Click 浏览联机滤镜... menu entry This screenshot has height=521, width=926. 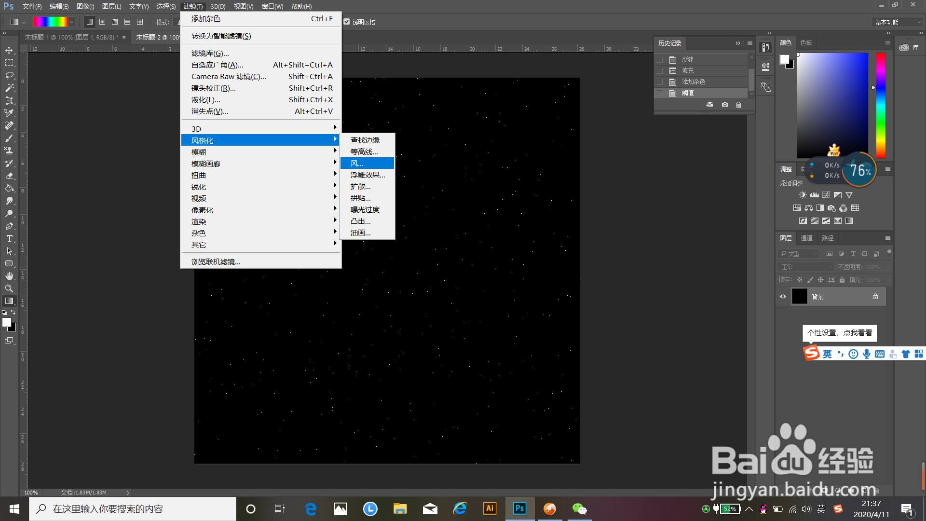coord(216,262)
